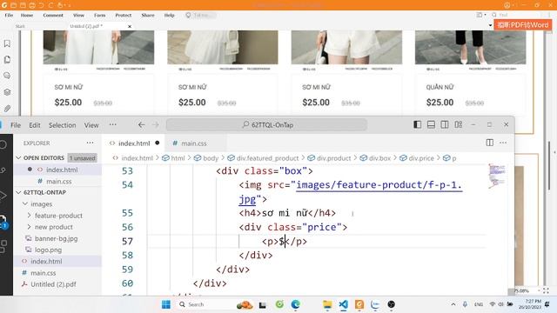The width and height of the screenshot is (557, 313).
Task: Close the Untitled (2).pdf tab
Action: pyautogui.click(x=130, y=26)
